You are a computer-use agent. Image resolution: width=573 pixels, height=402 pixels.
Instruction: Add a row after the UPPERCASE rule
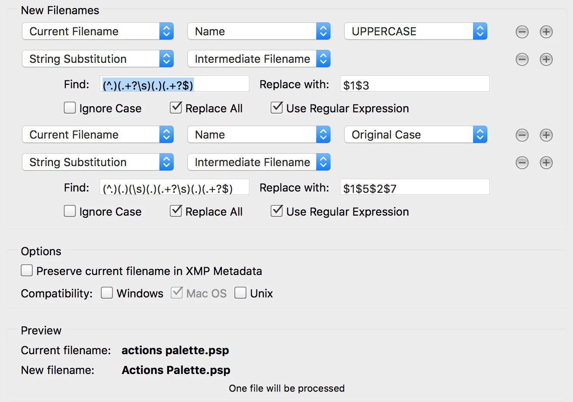(x=546, y=32)
